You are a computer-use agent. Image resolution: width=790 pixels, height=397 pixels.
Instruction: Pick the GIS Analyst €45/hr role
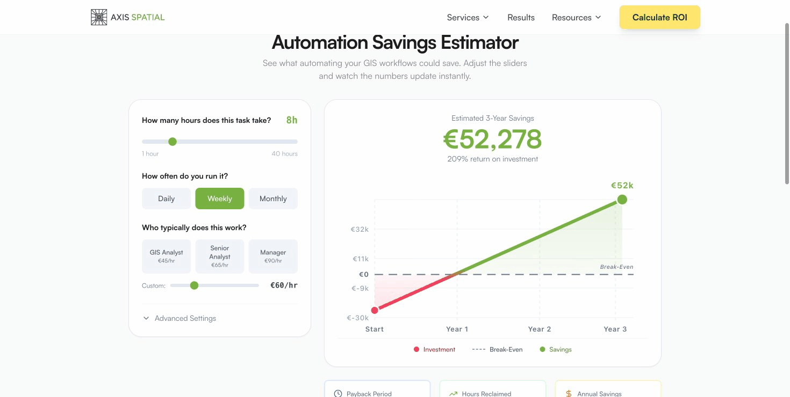[x=166, y=256]
